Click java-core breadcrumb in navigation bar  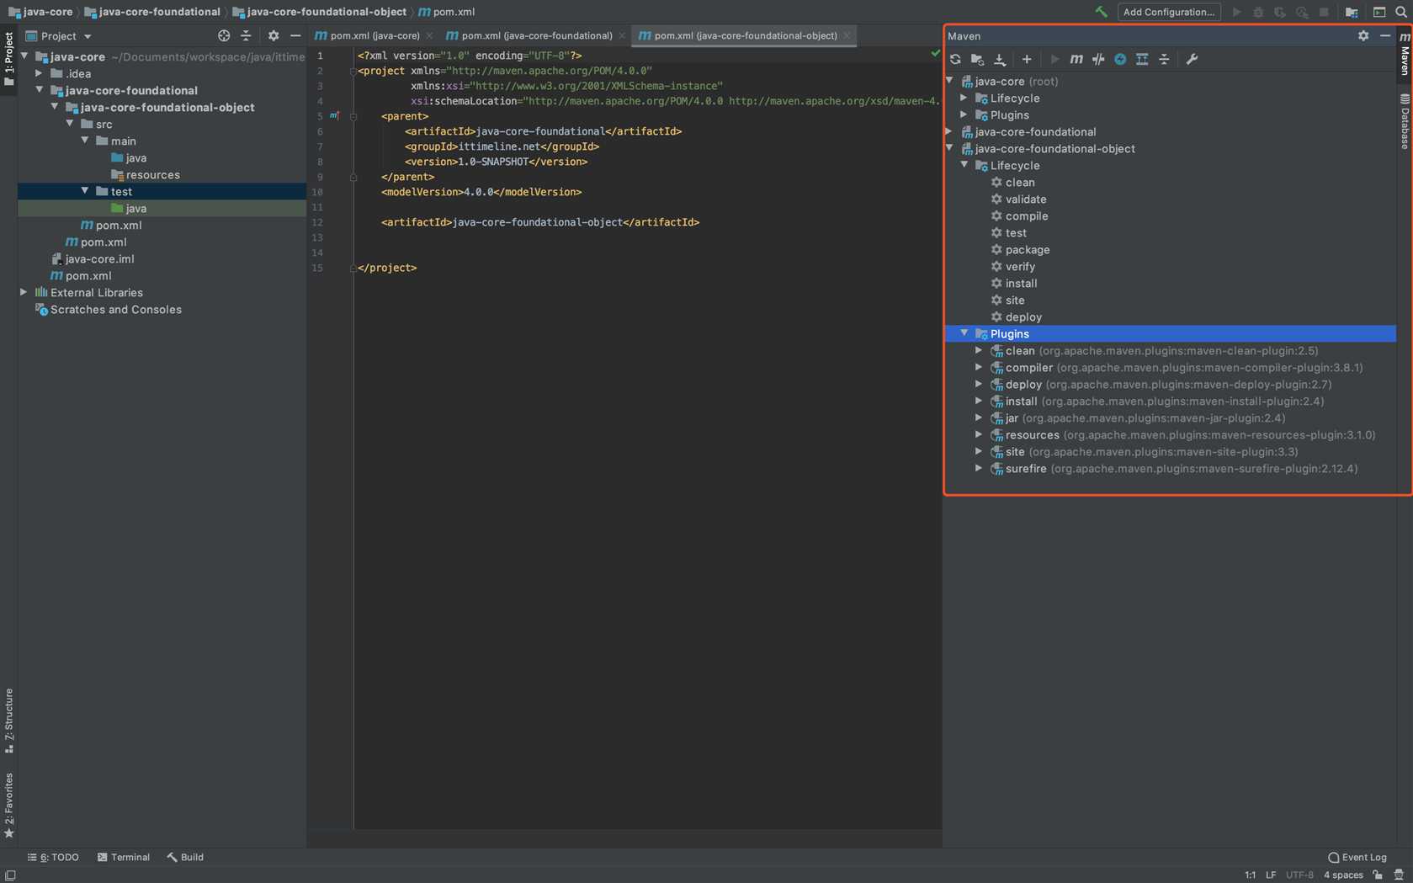(40, 12)
